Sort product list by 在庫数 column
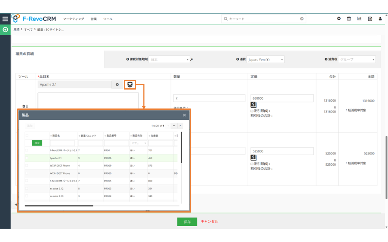 (x=153, y=136)
